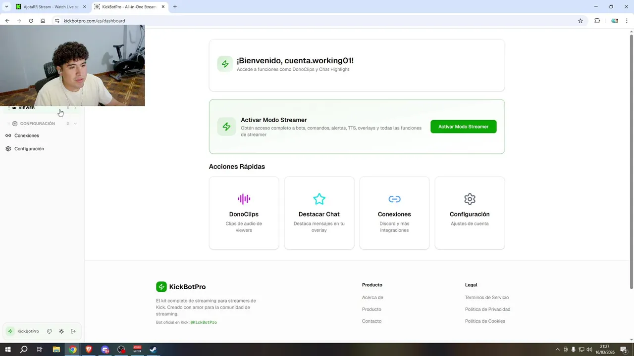Open the Steam taskbar icon

pos(154,350)
